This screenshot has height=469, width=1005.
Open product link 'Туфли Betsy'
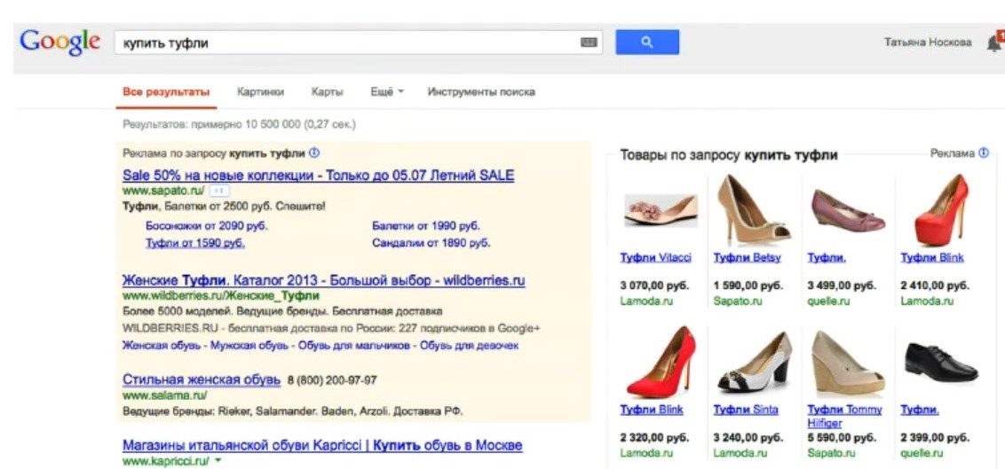748,258
